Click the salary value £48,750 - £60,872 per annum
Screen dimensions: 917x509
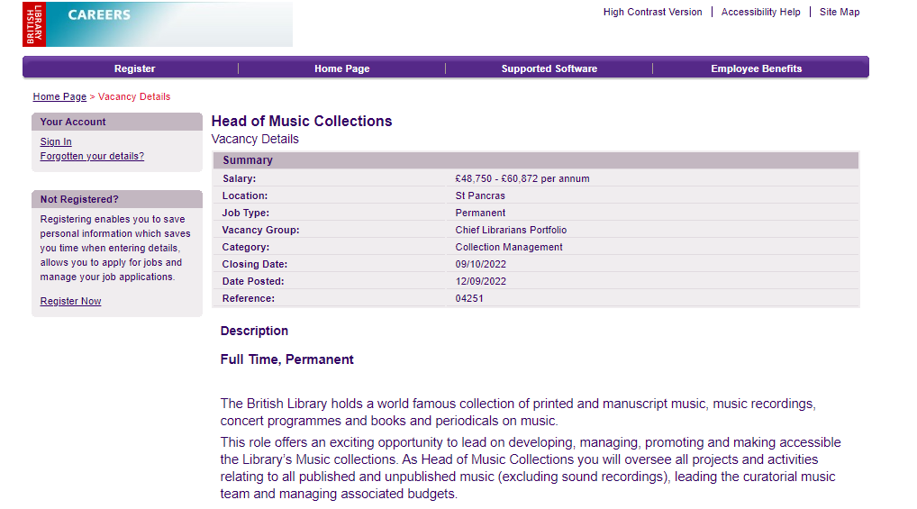click(522, 178)
